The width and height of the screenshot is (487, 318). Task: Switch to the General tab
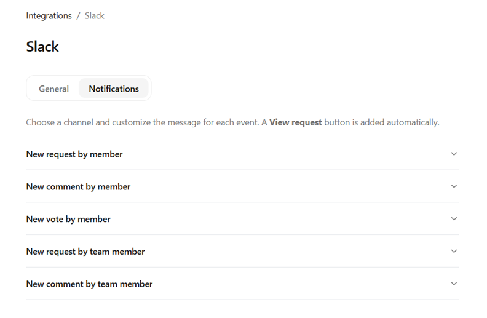pos(53,89)
